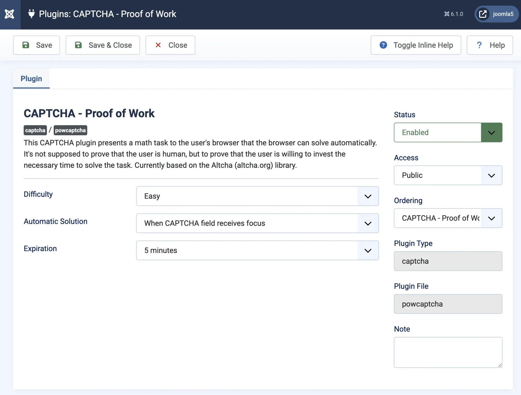Click the save icon inside Save & Close
This screenshot has height=395, width=521.
(x=78, y=45)
